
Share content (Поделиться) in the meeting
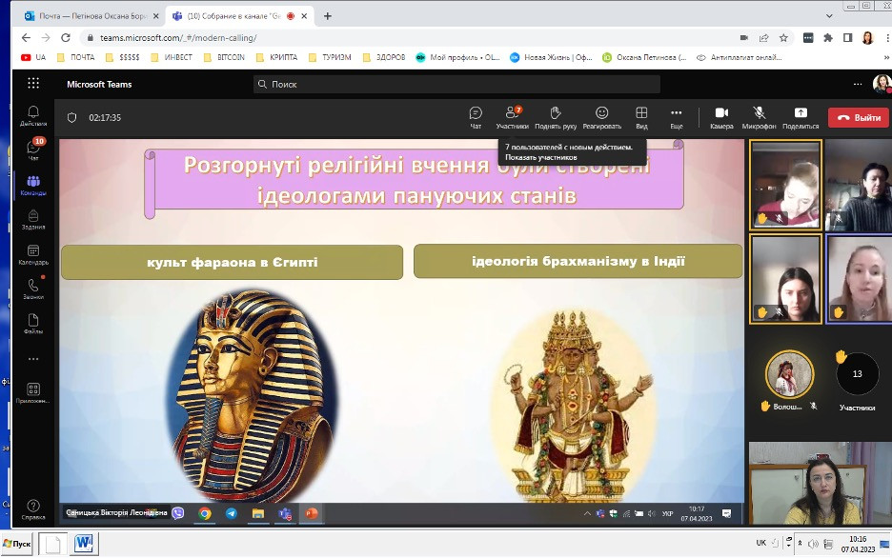(801, 118)
